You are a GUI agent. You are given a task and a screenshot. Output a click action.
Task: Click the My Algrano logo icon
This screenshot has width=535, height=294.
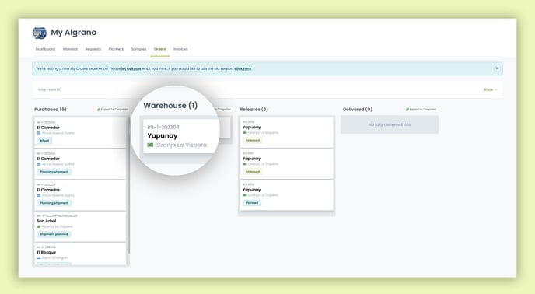coord(40,33)
